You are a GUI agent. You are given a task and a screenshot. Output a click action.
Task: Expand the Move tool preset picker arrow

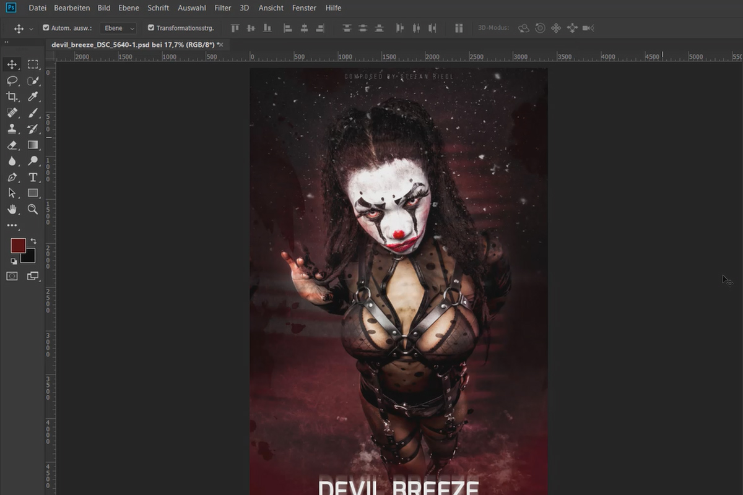click(x=31, y=28)
